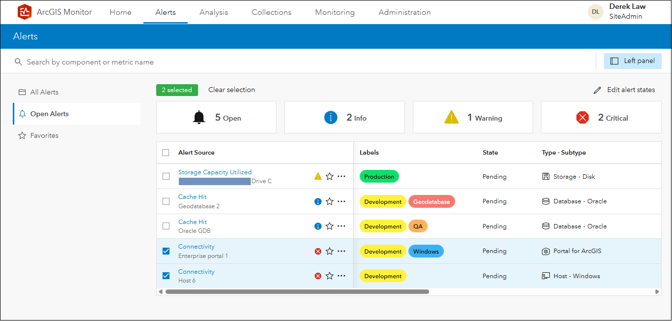Image resolution: width=672 pixels, height=321 pixels.
Task: Click the bell icon in Open card
Action: (x=199, y=117)
